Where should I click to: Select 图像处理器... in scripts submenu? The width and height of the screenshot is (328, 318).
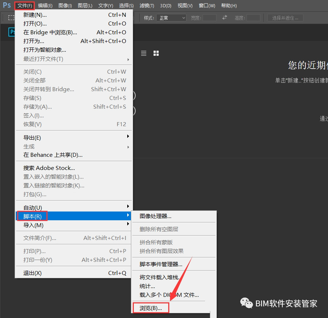(174, 216)
